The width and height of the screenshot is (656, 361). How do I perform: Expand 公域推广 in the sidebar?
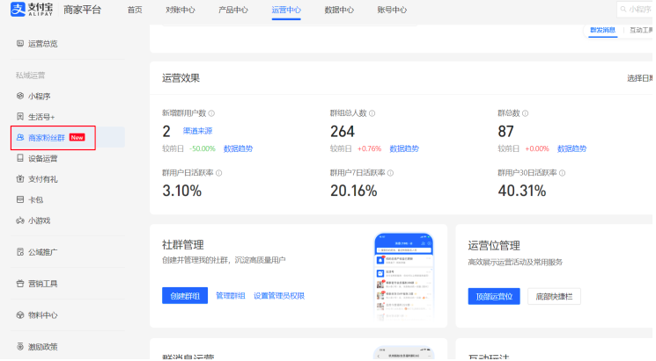[x=42, y=252]
